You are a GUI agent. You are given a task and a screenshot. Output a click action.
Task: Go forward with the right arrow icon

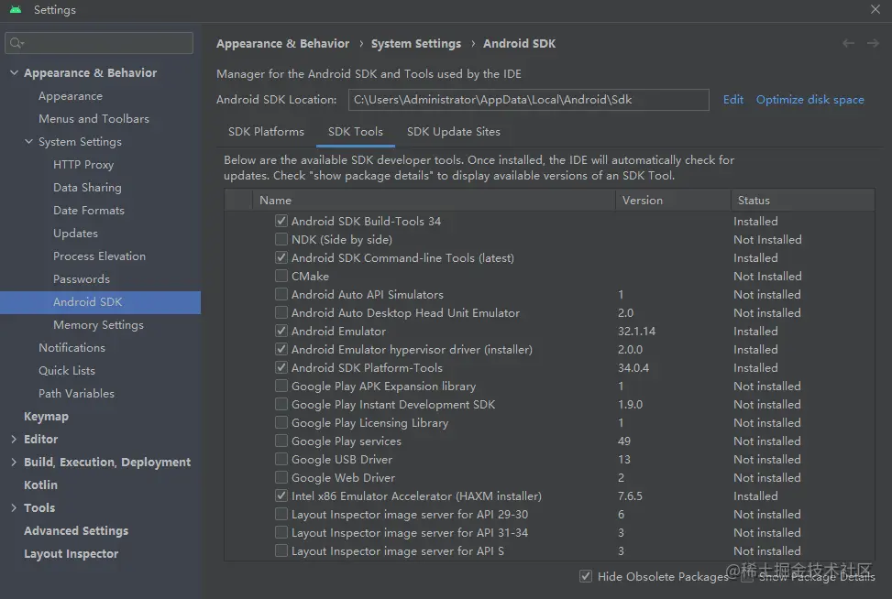click(x=873, y=43)
